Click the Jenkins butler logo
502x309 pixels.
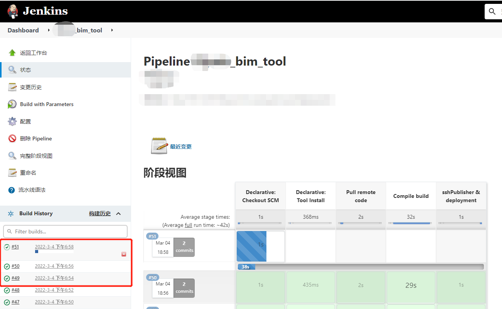click(x=13, y=11)
